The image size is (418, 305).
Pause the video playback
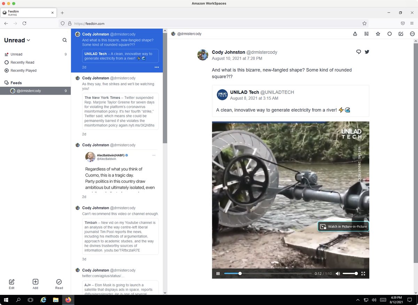click(x=218, y=273)
